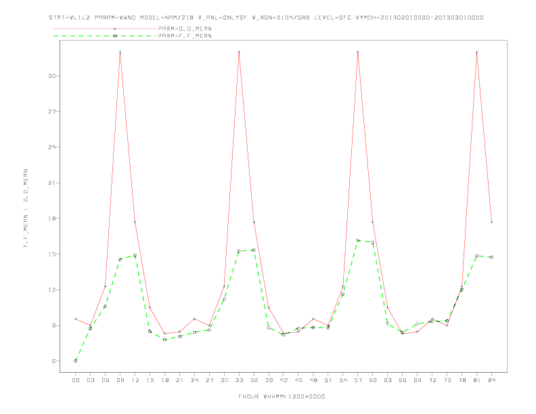Image resolution: width=536 pixels, height=414 pixels.
Task: Click red O_MEAN peak point at hour 57
Action: pos(358,52)
